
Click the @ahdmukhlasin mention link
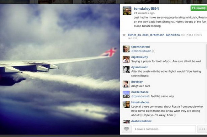[x=141, y=51]
